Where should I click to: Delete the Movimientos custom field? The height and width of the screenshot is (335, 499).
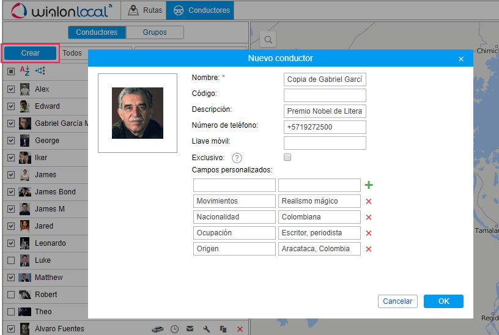[x=369, y=201]
